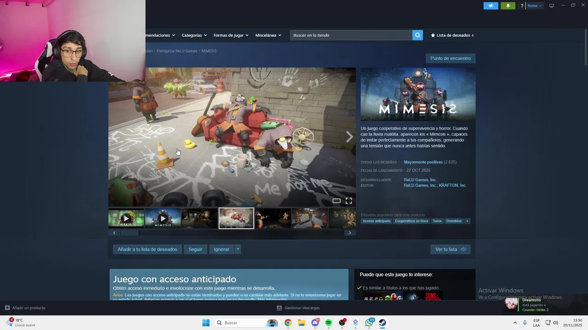
Task: Click the store search magnifier button
Action: [x=418, y=35]
